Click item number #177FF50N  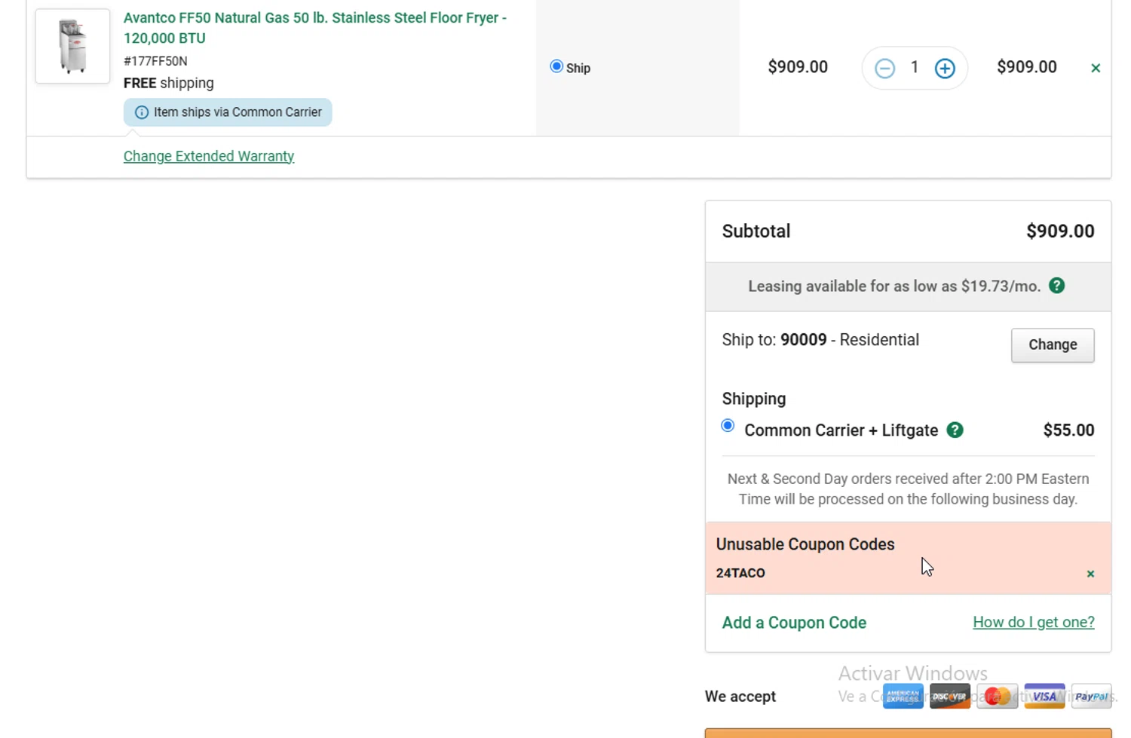pos(155,61)
